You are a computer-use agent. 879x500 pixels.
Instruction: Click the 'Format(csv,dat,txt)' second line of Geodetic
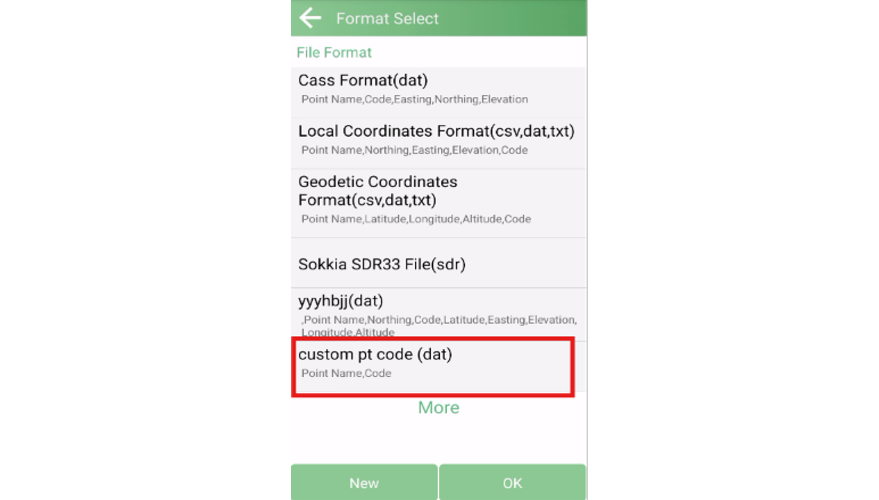[367, 200]
